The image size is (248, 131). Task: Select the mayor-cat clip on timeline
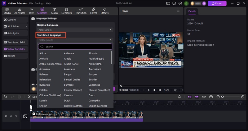pyautogui.click(x=87, y=116)
